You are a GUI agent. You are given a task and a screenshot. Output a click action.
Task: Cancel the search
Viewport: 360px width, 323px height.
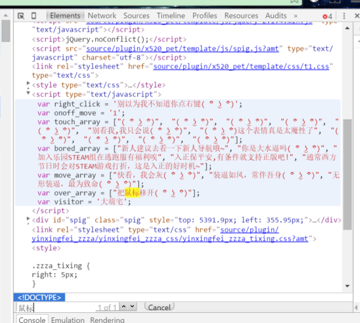click(x=159, y=307)
